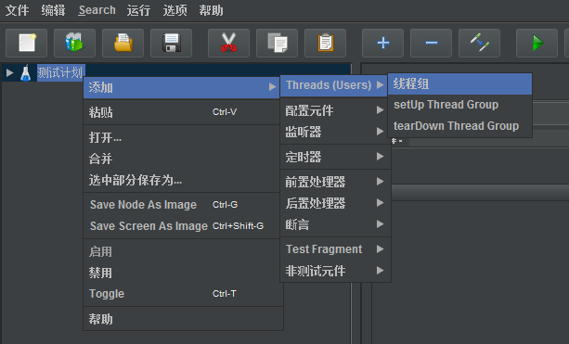This screenshot has width=569, height=344.
Task: Click the Expand All plus icon
Action: (x=382, y=44)
